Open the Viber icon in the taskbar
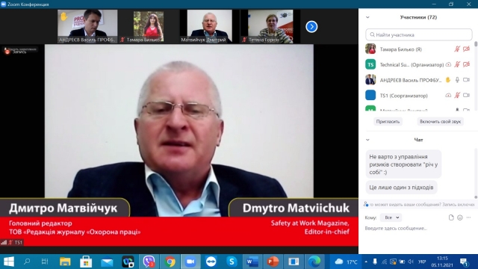This screenshot has height=269, width=478. click(149, 262)
